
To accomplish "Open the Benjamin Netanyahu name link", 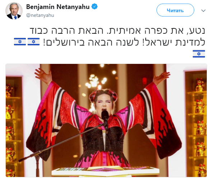I will click(58, 7).
